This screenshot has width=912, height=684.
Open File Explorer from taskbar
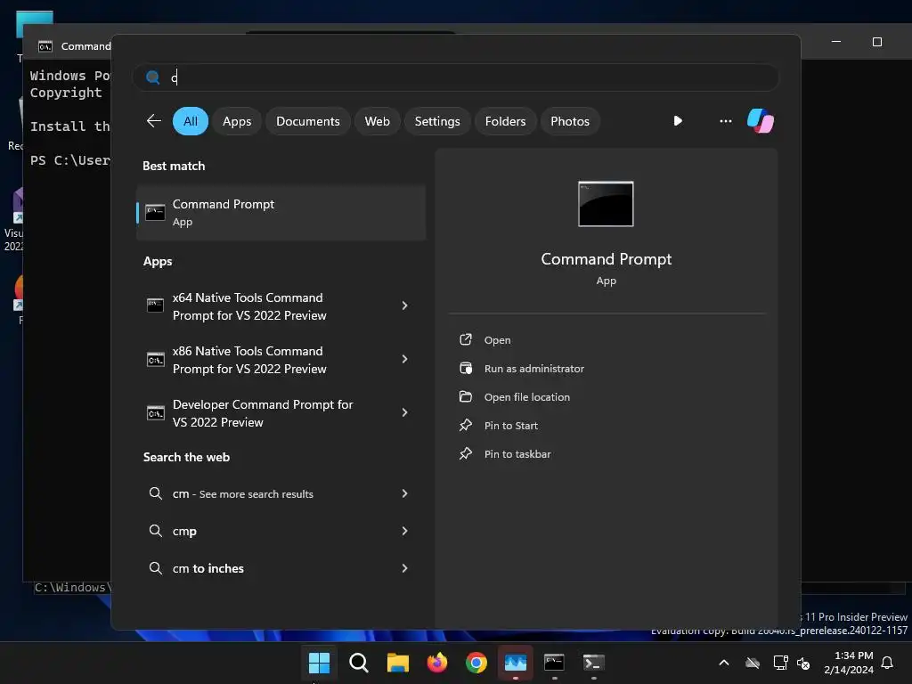click(x=398, y=663)
